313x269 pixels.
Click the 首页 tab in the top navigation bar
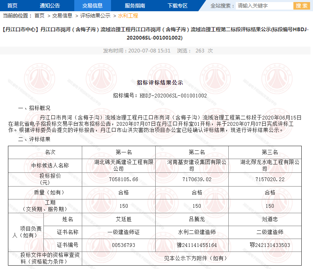(x=13, y=5)
